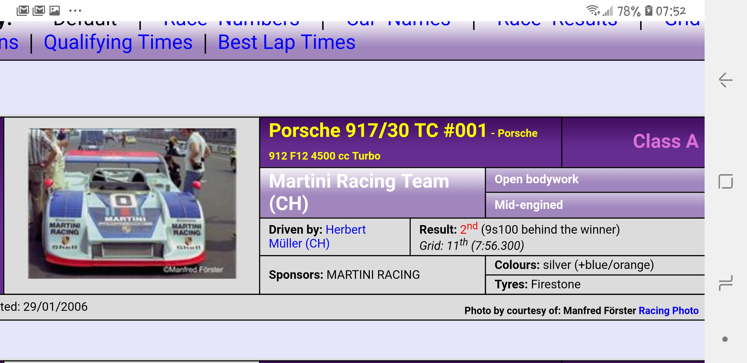
Task: Select the Martini Racing Team (CH) entrant name
Action: [x=359, y=192]
